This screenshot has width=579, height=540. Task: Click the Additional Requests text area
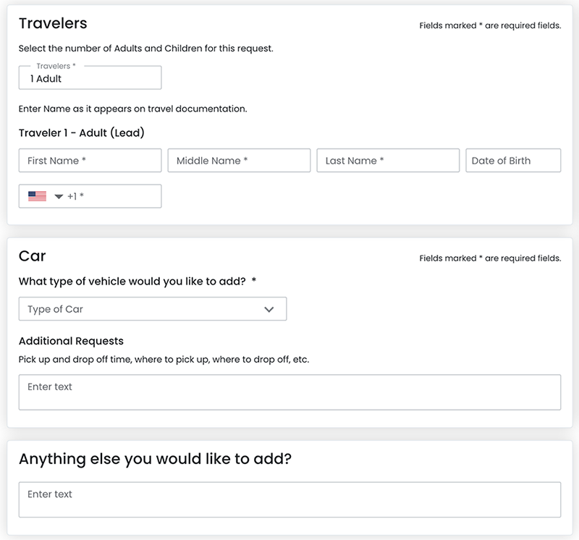point(289,392)
